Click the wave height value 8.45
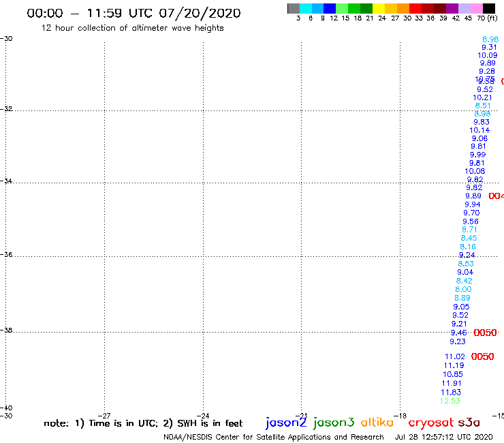Image resolution: width=504 pixels, height=443 pixels. (469, 238)
